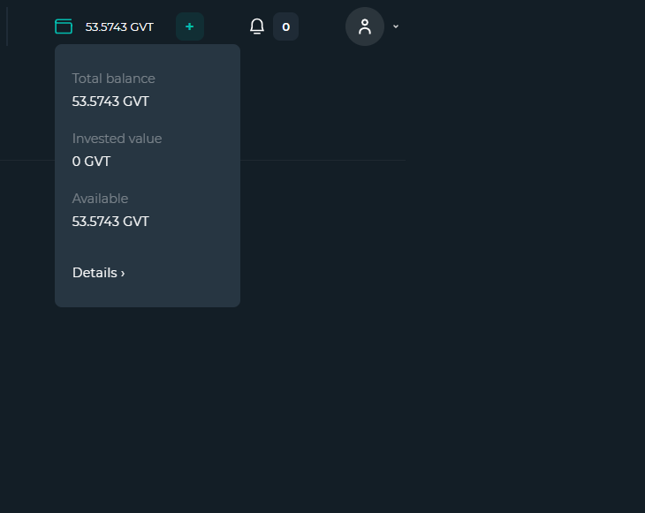Add funds with the green plus button
Screen dimensions: 645x513
click(x=190, y=26)
